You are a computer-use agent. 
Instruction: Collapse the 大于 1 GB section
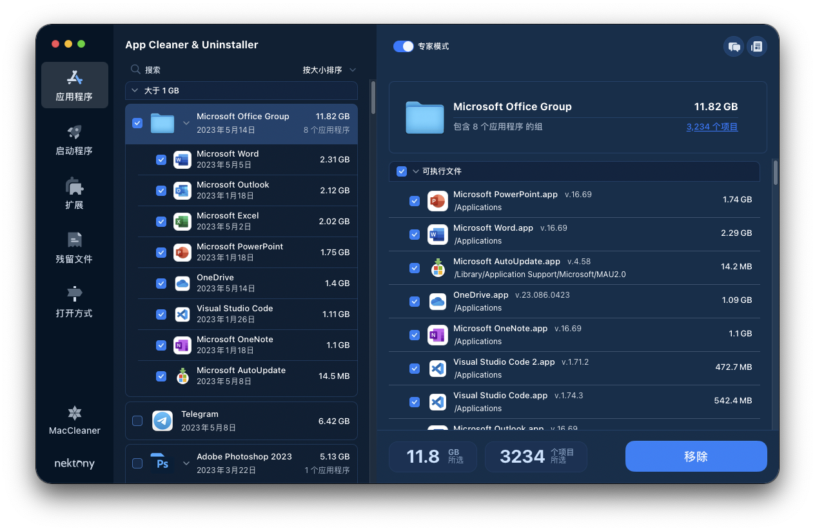tap(134, 91)
